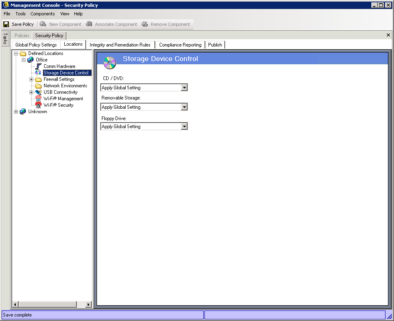Select Firewall Settings in the tree
Viewport: 394px width, 321px height.
[x=59, y=79]
